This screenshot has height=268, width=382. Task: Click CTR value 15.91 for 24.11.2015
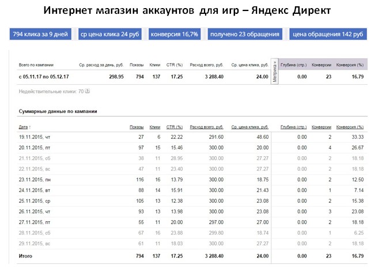(x=177, y=190)
